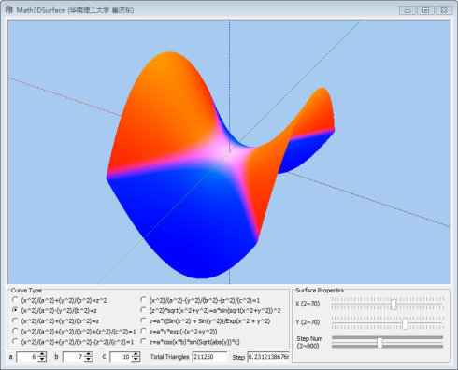Select the (x^2)/(a^2)-(y^2)/(b^2)=z curve radio button
Viewport: 458px width, 370px height.
pyautogui.click(x=15, y=310)
